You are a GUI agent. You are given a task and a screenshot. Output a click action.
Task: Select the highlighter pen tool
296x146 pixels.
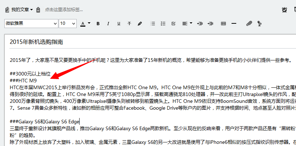point(140,24)
